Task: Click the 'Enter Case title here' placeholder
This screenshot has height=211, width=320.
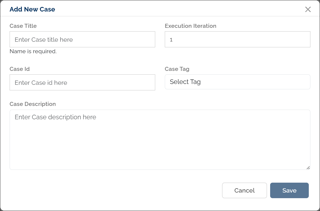Action: click(44, 40)
